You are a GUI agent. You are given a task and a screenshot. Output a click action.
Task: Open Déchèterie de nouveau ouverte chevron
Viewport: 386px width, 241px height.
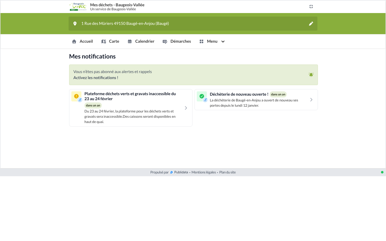click(311, 100)
